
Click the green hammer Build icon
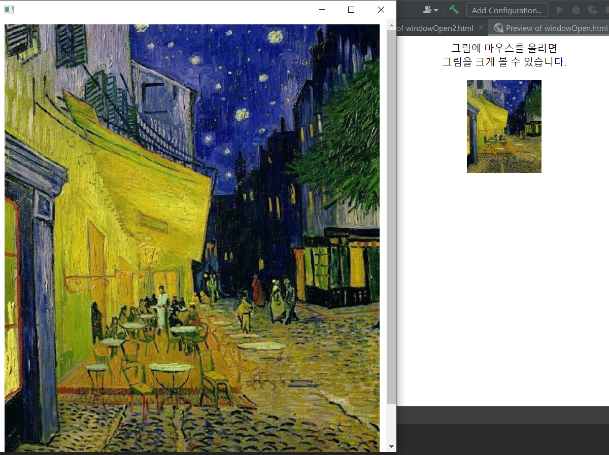pyautogui.click(x=454, y=10)
